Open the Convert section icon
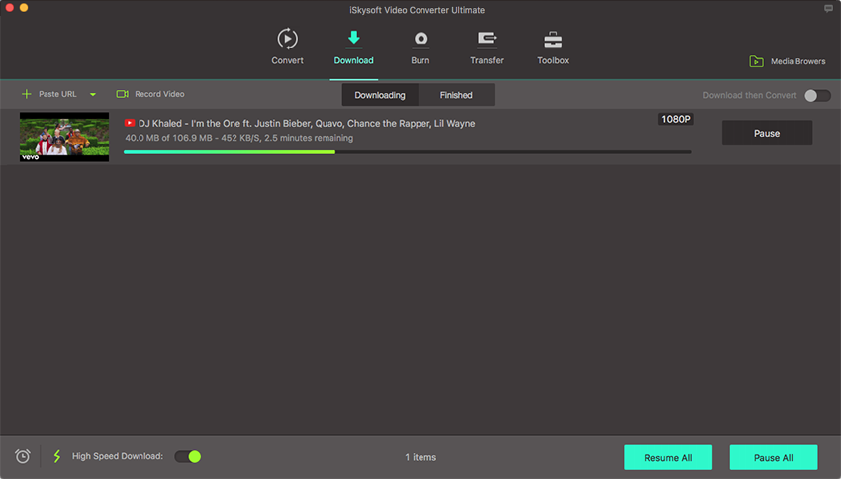841x479 pixels. tap(287, 40)
